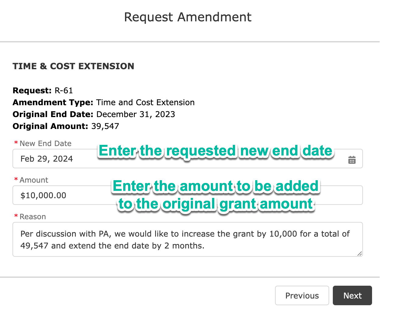This screenshot has height=311, width=404.
Task: Click the New End Date input field
Action: 188,159
